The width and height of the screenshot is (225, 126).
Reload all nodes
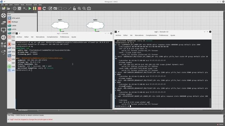pos(44,8)
